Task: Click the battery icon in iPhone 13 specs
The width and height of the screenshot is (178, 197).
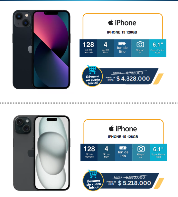Action: tap(122, 44)
